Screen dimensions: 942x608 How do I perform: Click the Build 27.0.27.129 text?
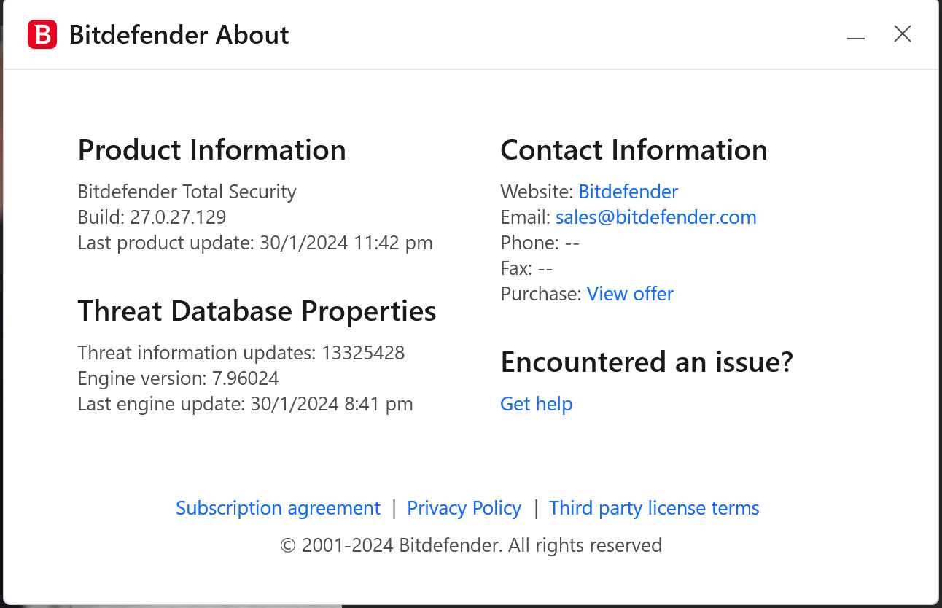tap(152, 217)
